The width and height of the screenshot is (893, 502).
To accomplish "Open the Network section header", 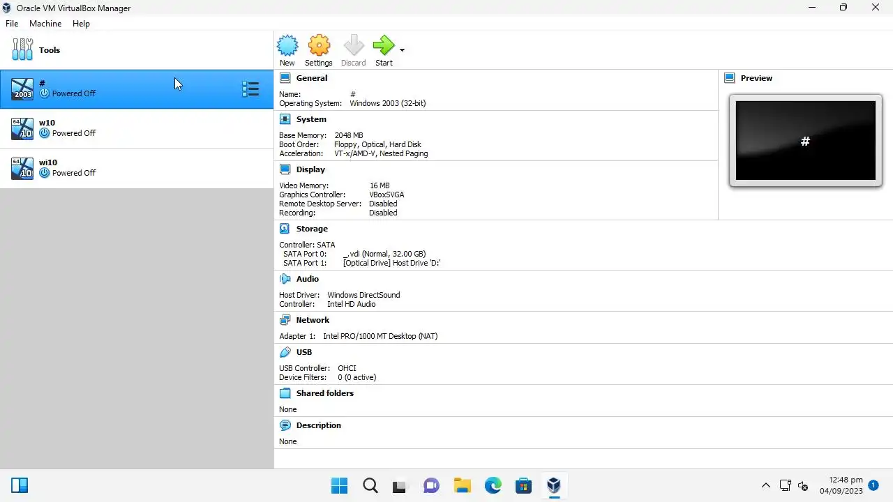I will click(x=313, y=320).
